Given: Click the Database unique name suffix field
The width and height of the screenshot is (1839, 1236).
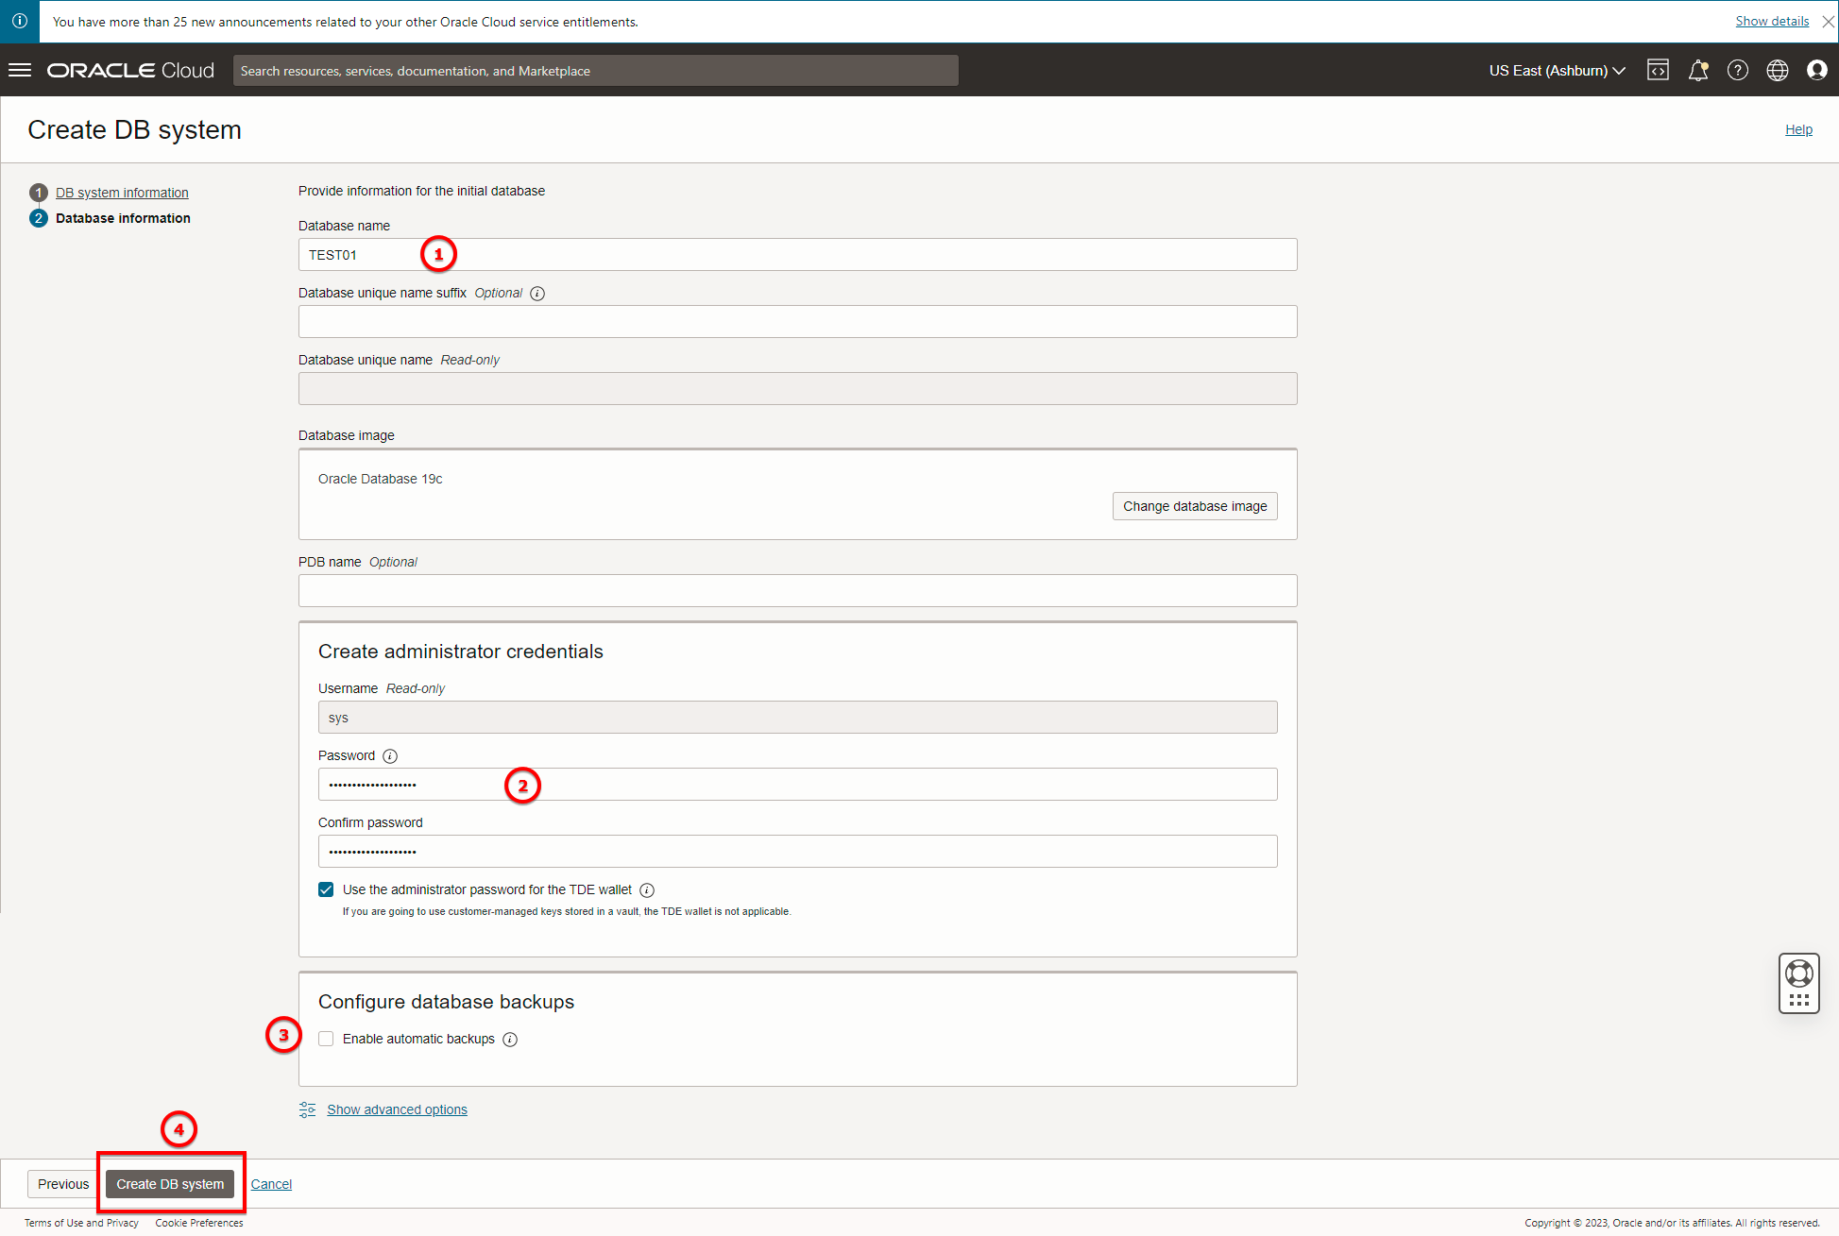Looking at the screenshot, I should click(798, 322).
